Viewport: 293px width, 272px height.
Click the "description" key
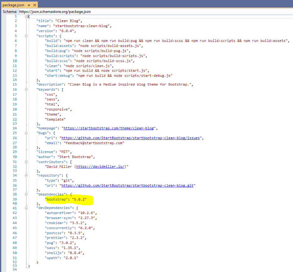50,84
